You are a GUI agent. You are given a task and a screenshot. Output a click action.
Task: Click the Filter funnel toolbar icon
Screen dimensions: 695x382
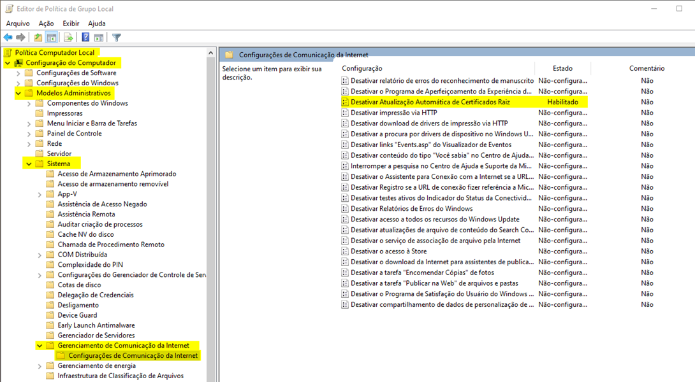(117, 38)
